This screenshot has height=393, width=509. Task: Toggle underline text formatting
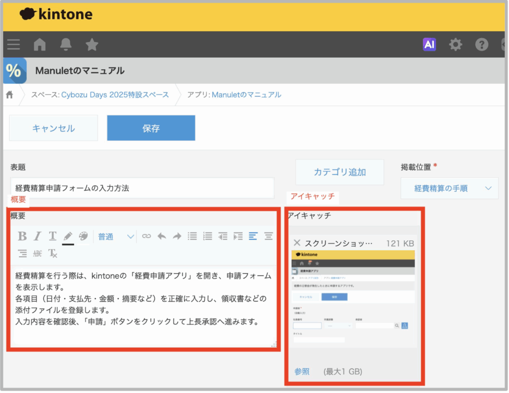pos(52,236)
